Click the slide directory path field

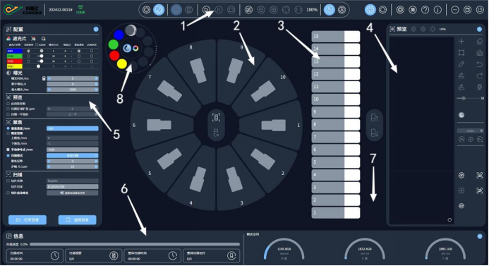point(73,186)
